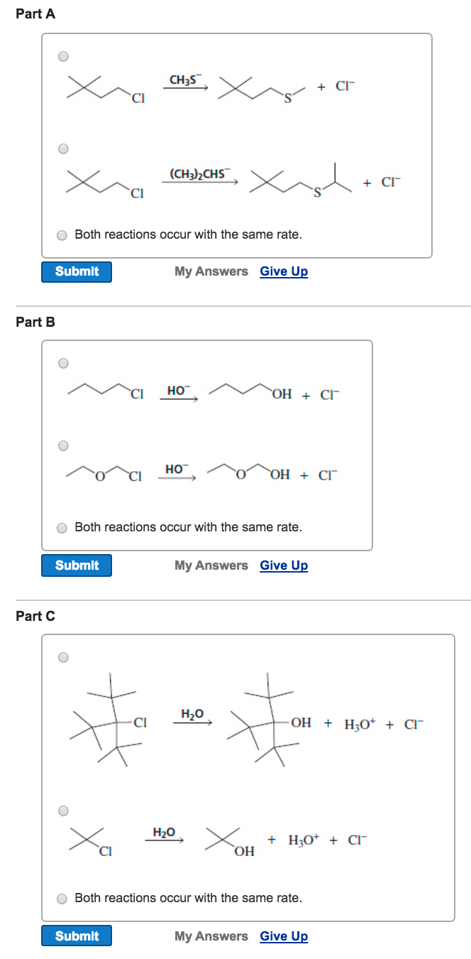Viewport: 471px width, 959px height.
Task: Select the tert-butyl chloride H2O reaction in Part C
Action: tap(63, 810)
